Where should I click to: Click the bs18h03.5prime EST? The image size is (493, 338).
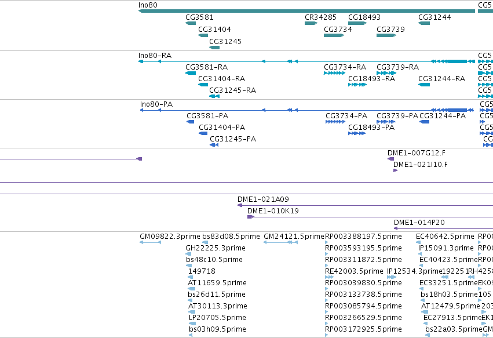422,300
